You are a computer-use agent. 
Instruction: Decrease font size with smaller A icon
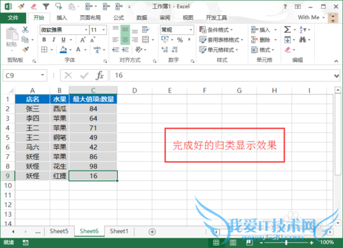point(93,40)
